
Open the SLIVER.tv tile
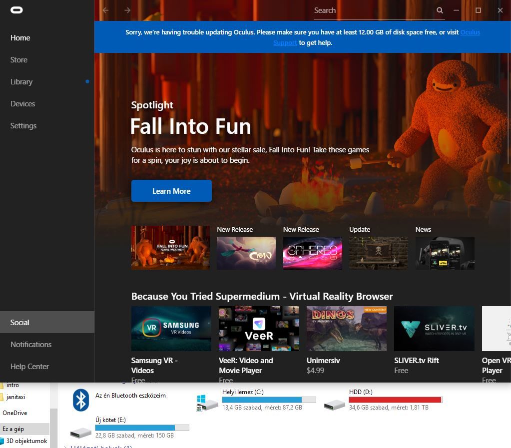[x=435, y=329]
